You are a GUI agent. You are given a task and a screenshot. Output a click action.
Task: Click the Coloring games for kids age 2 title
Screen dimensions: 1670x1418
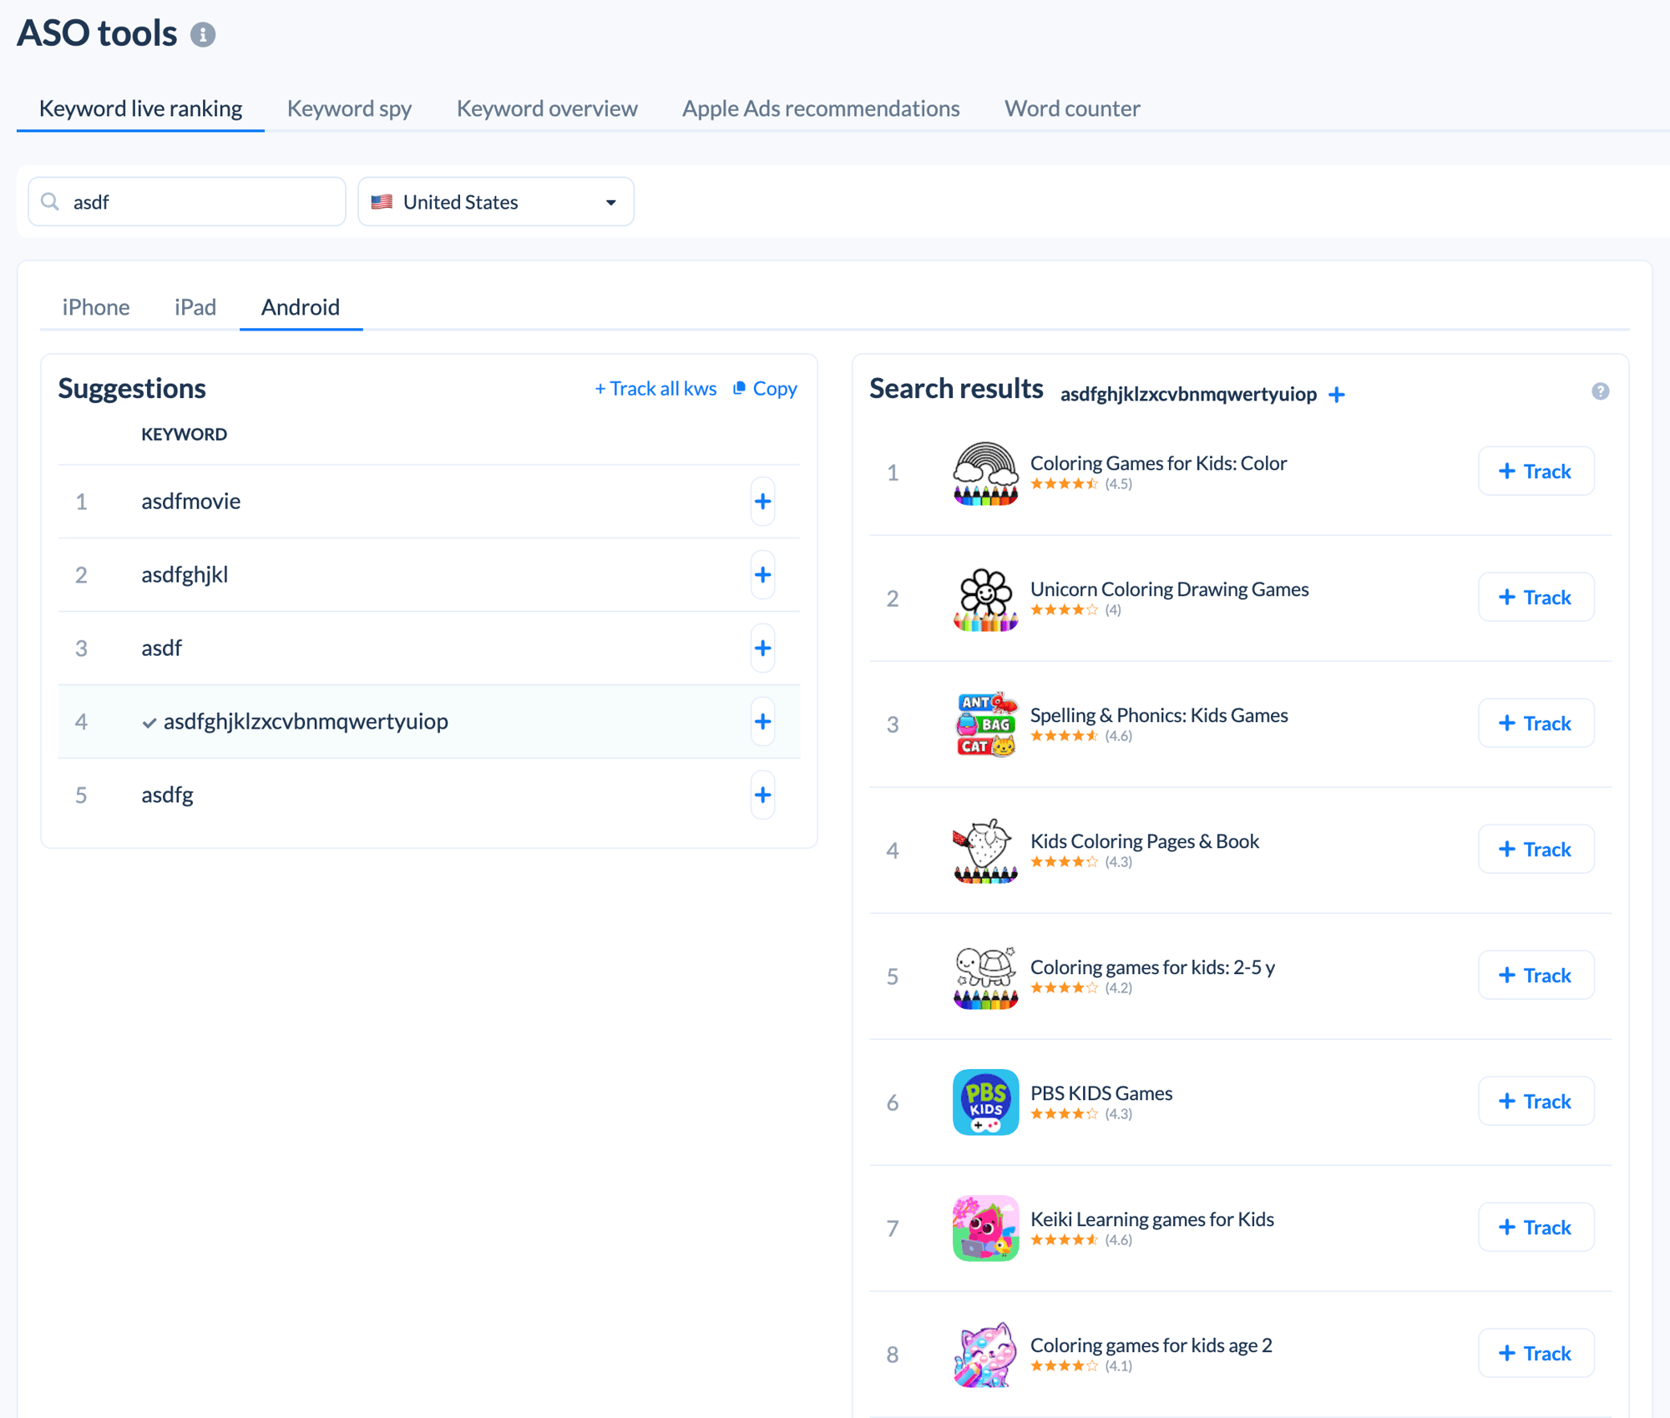point(1151,1345)
